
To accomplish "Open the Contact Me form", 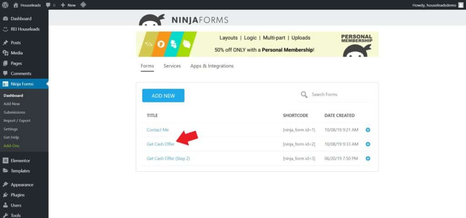I will tap(157, 130).
